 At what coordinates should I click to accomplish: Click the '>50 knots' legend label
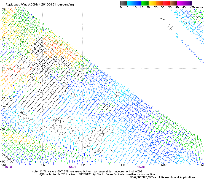point(196,7)
